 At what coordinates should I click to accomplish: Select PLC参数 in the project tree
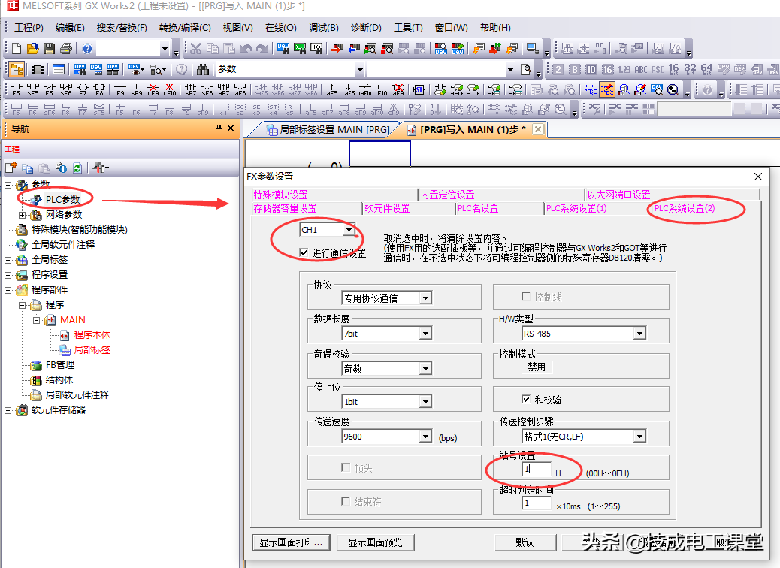click(62, 200)
